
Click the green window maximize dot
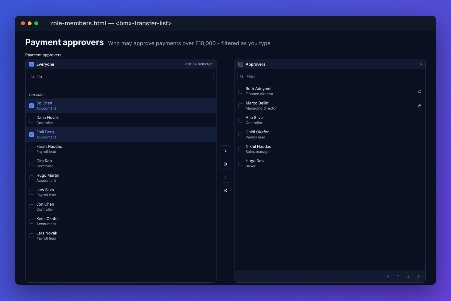36,23
